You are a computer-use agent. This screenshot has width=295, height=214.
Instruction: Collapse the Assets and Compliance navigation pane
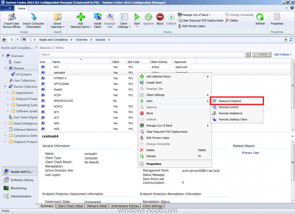coord(36,48)
